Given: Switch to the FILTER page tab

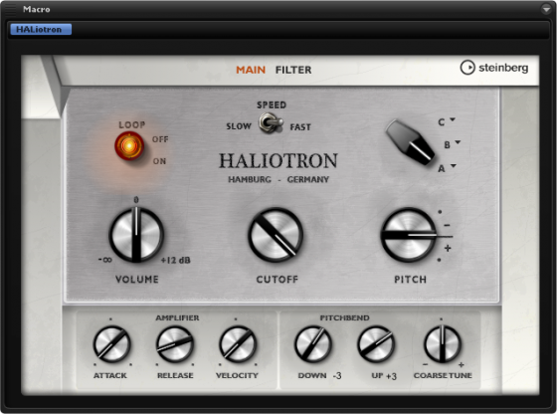Looking at the screenshot, I should click(x=293, y=70).
